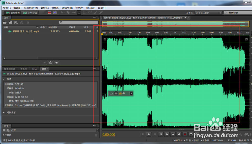Switch to the 媒体浏览器 tab
This screenshot has width=252, height=144.
click(10, 69)
